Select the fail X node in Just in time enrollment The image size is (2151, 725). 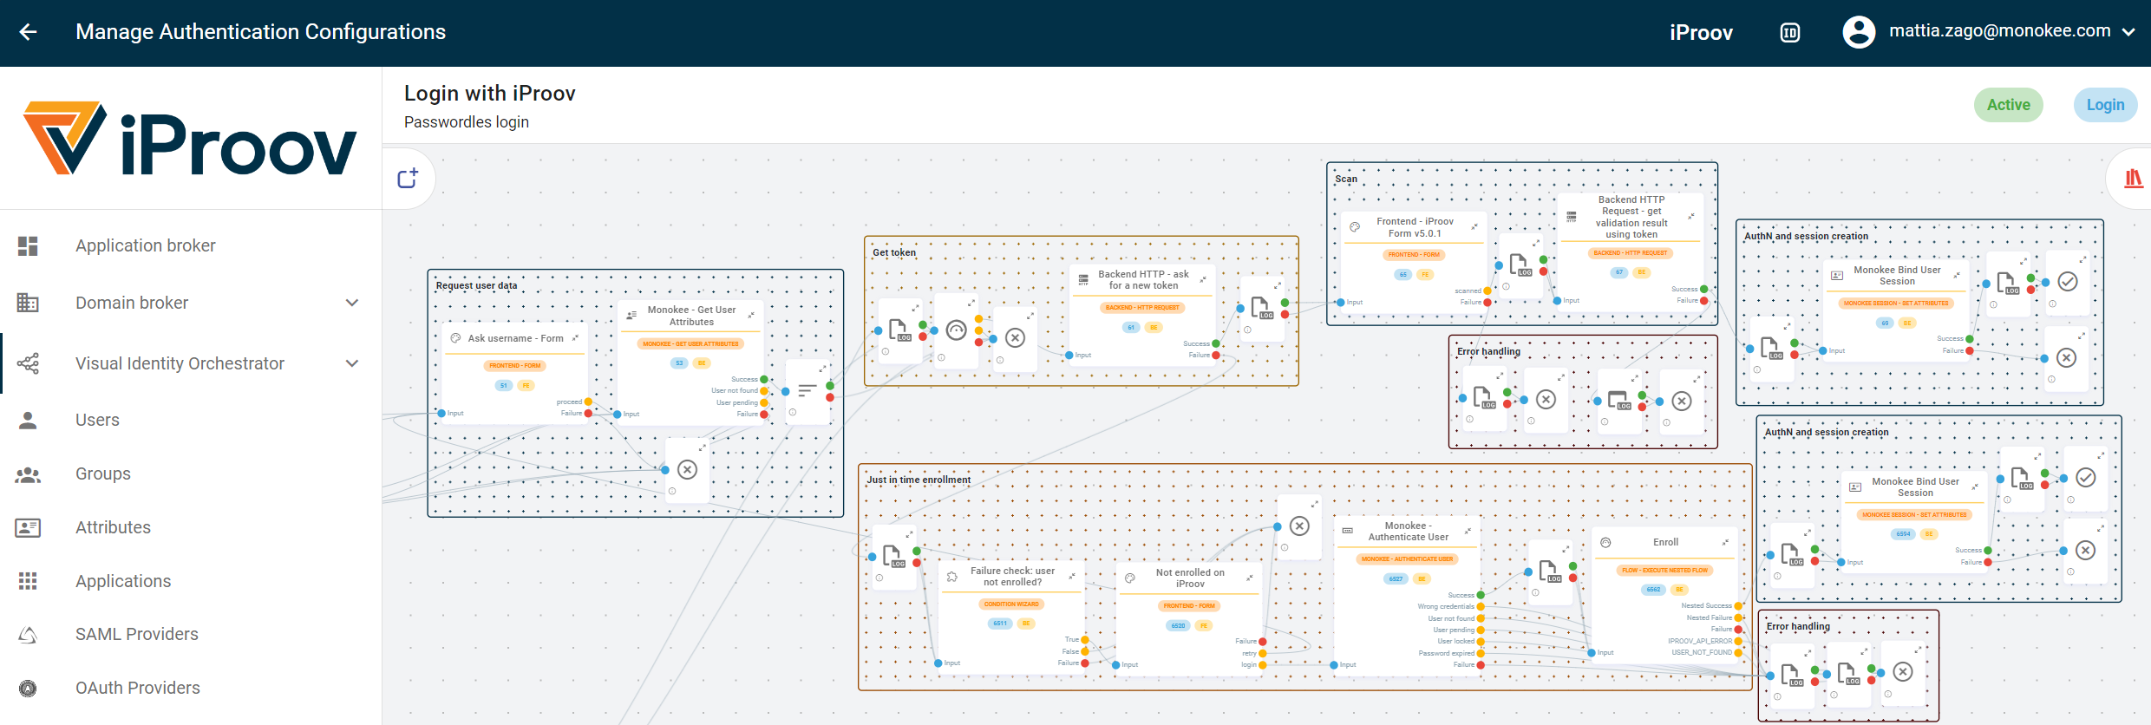[x=1299, y=526]
